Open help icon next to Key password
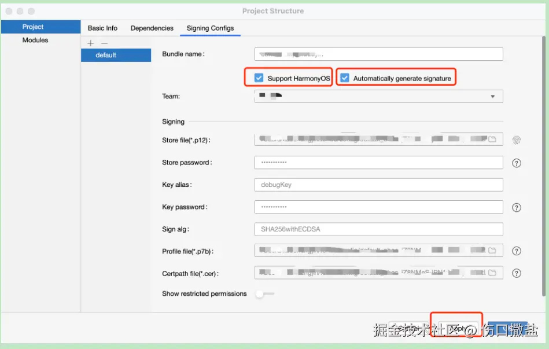Image resolution: width=549 pixels, height=349 pixels. (x=517, y=208)
